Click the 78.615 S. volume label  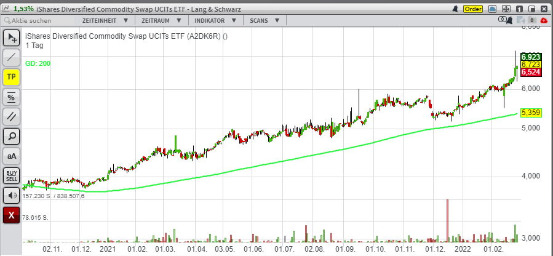click(35, 218)
